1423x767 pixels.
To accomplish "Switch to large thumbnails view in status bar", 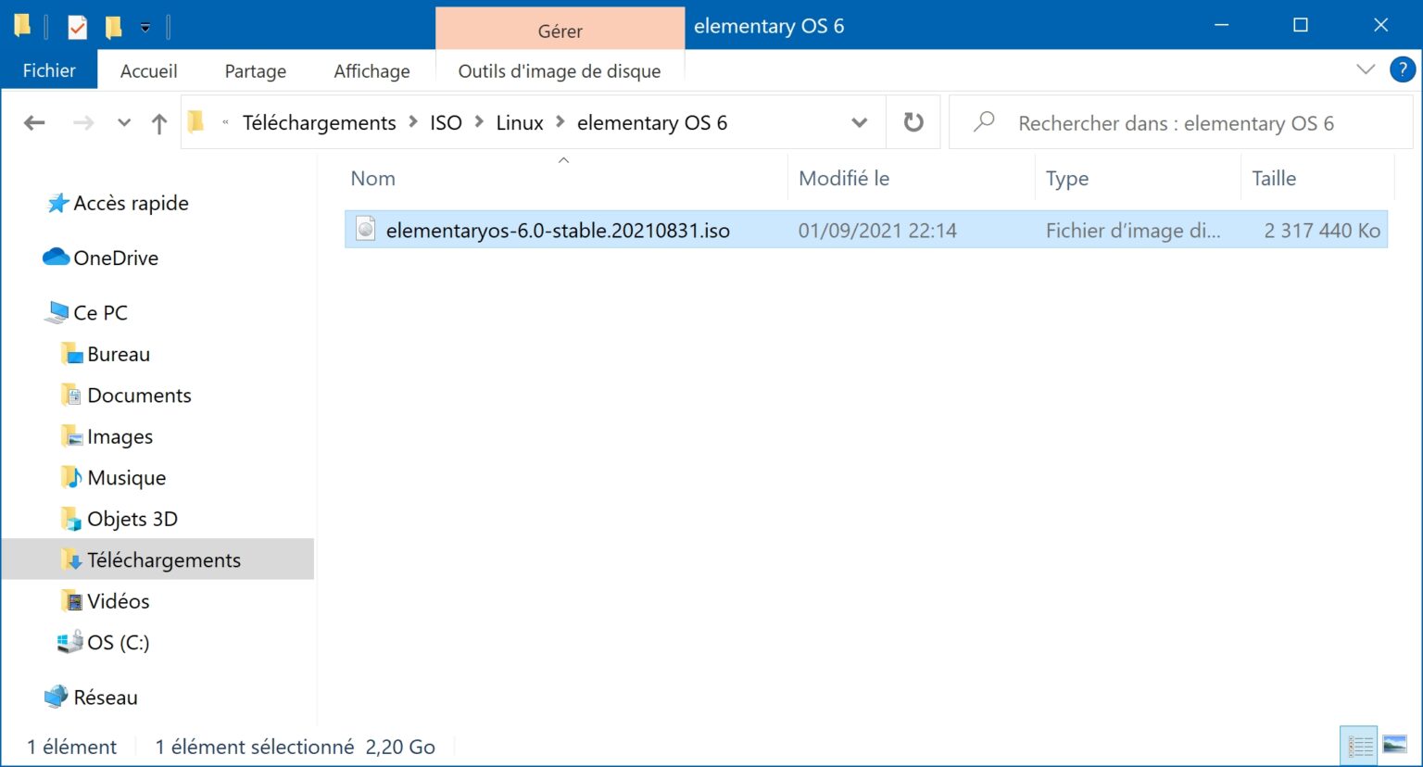I will pyautogui.click(x=1392, y=745).
